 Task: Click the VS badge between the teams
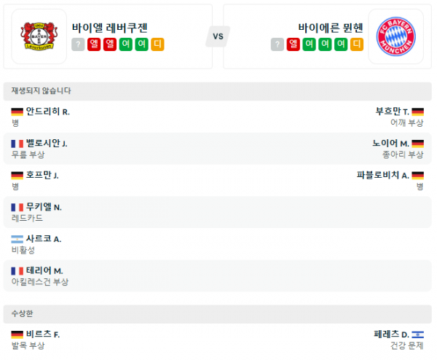click(x=218, y=36)
